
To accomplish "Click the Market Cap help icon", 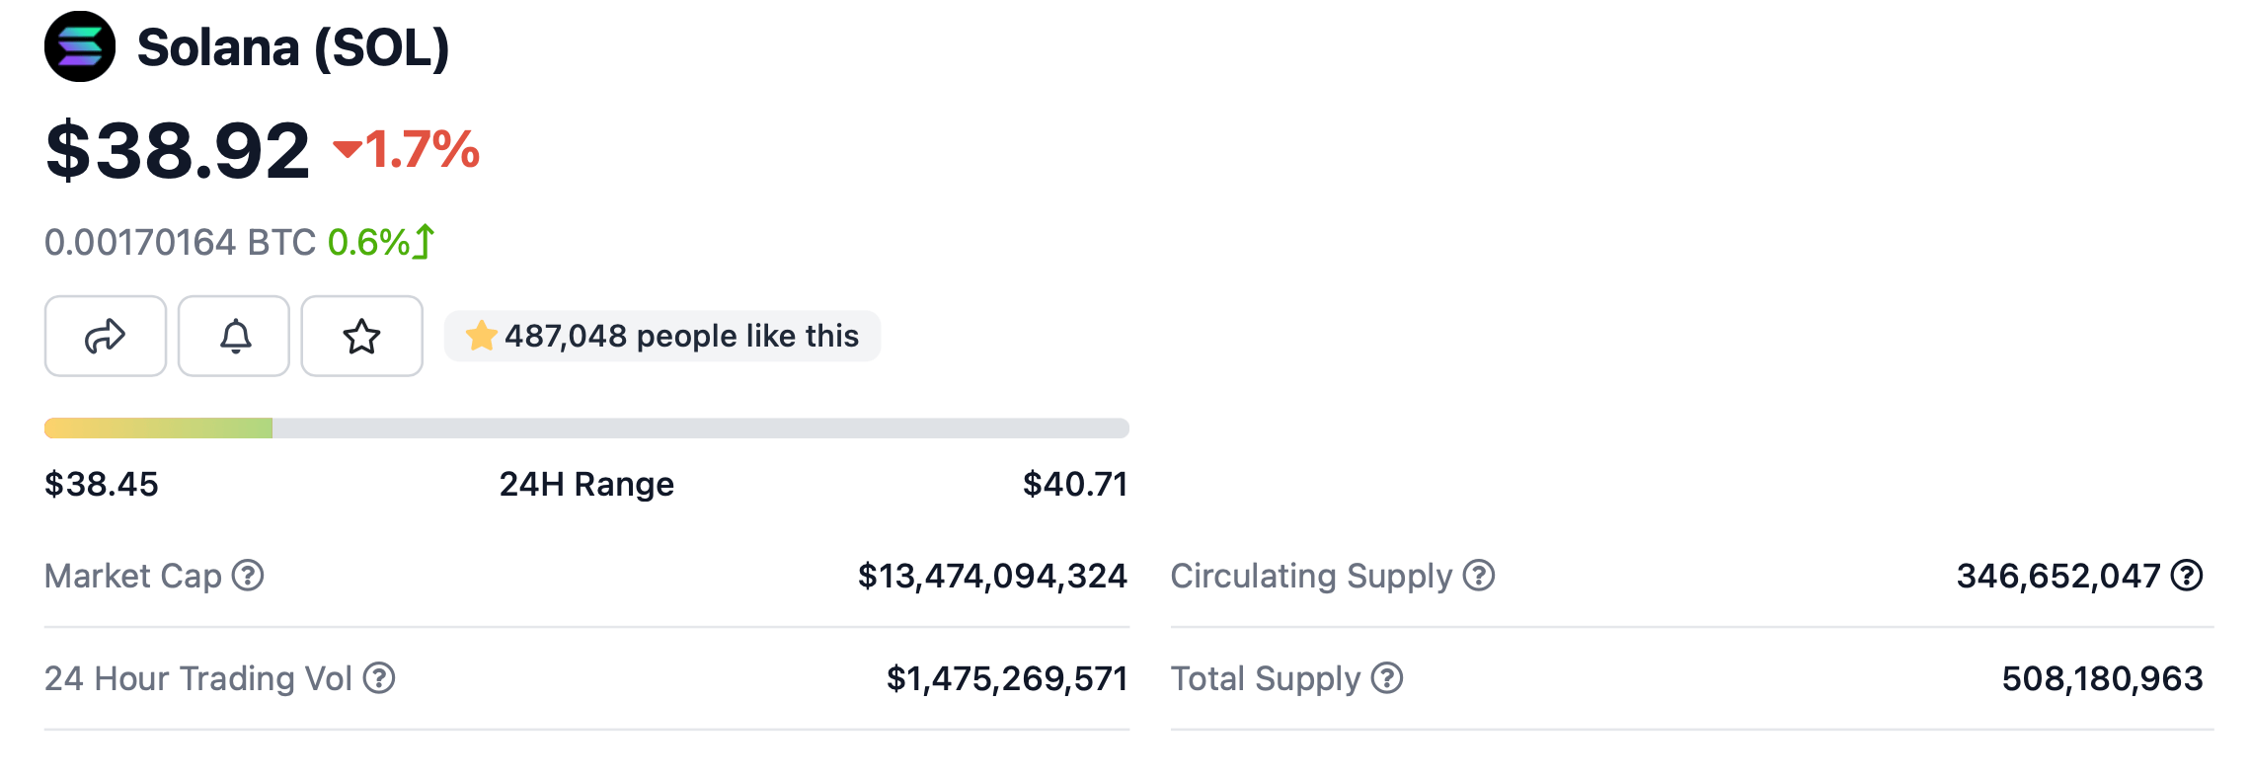I will click(248, 575).
